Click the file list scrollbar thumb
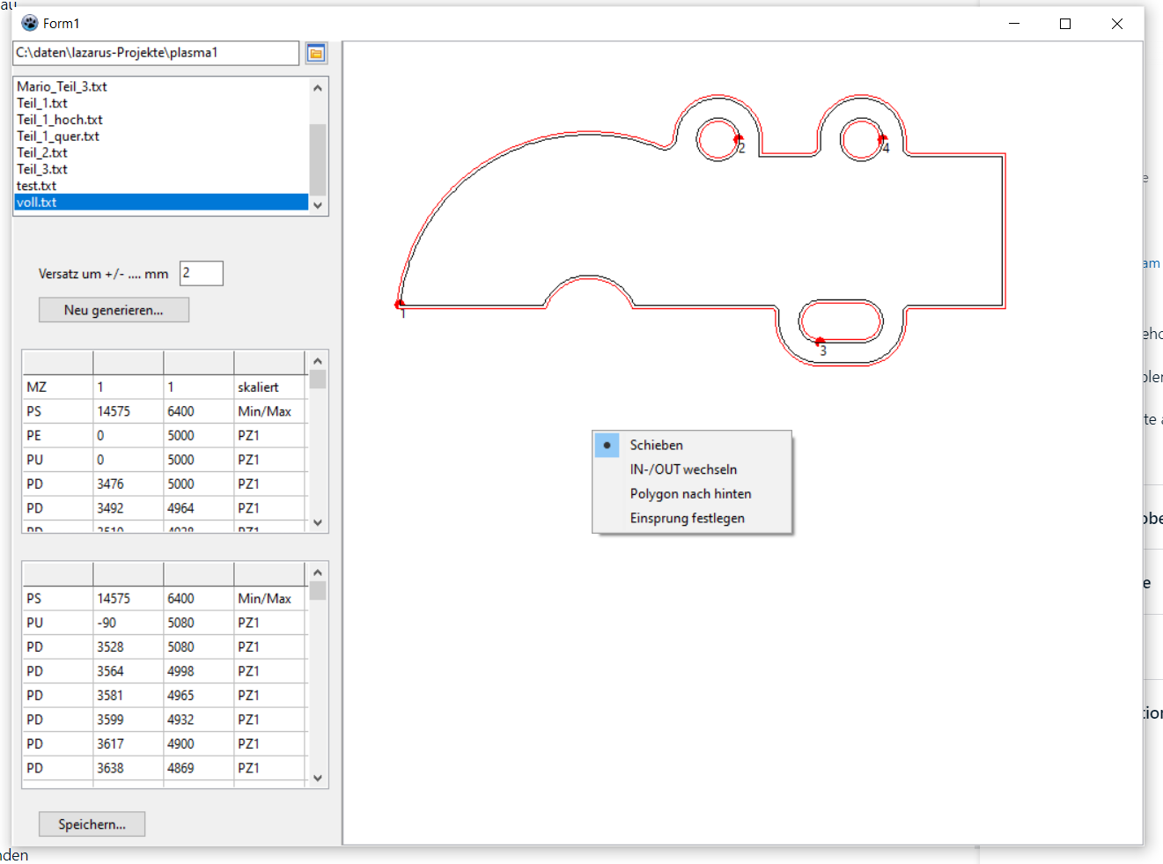This screenshot has height=864, width=1163. pos(318,159)
